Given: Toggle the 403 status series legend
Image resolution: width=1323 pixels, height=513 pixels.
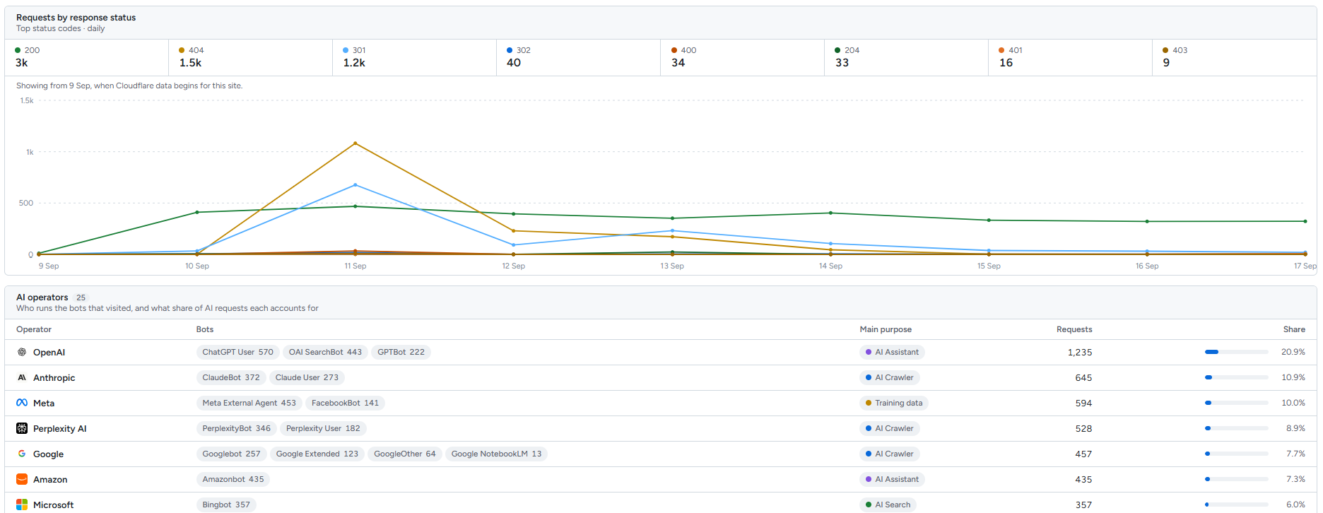Looking at the screenshot, I should pyautogui.click(x=1235, y=57).
